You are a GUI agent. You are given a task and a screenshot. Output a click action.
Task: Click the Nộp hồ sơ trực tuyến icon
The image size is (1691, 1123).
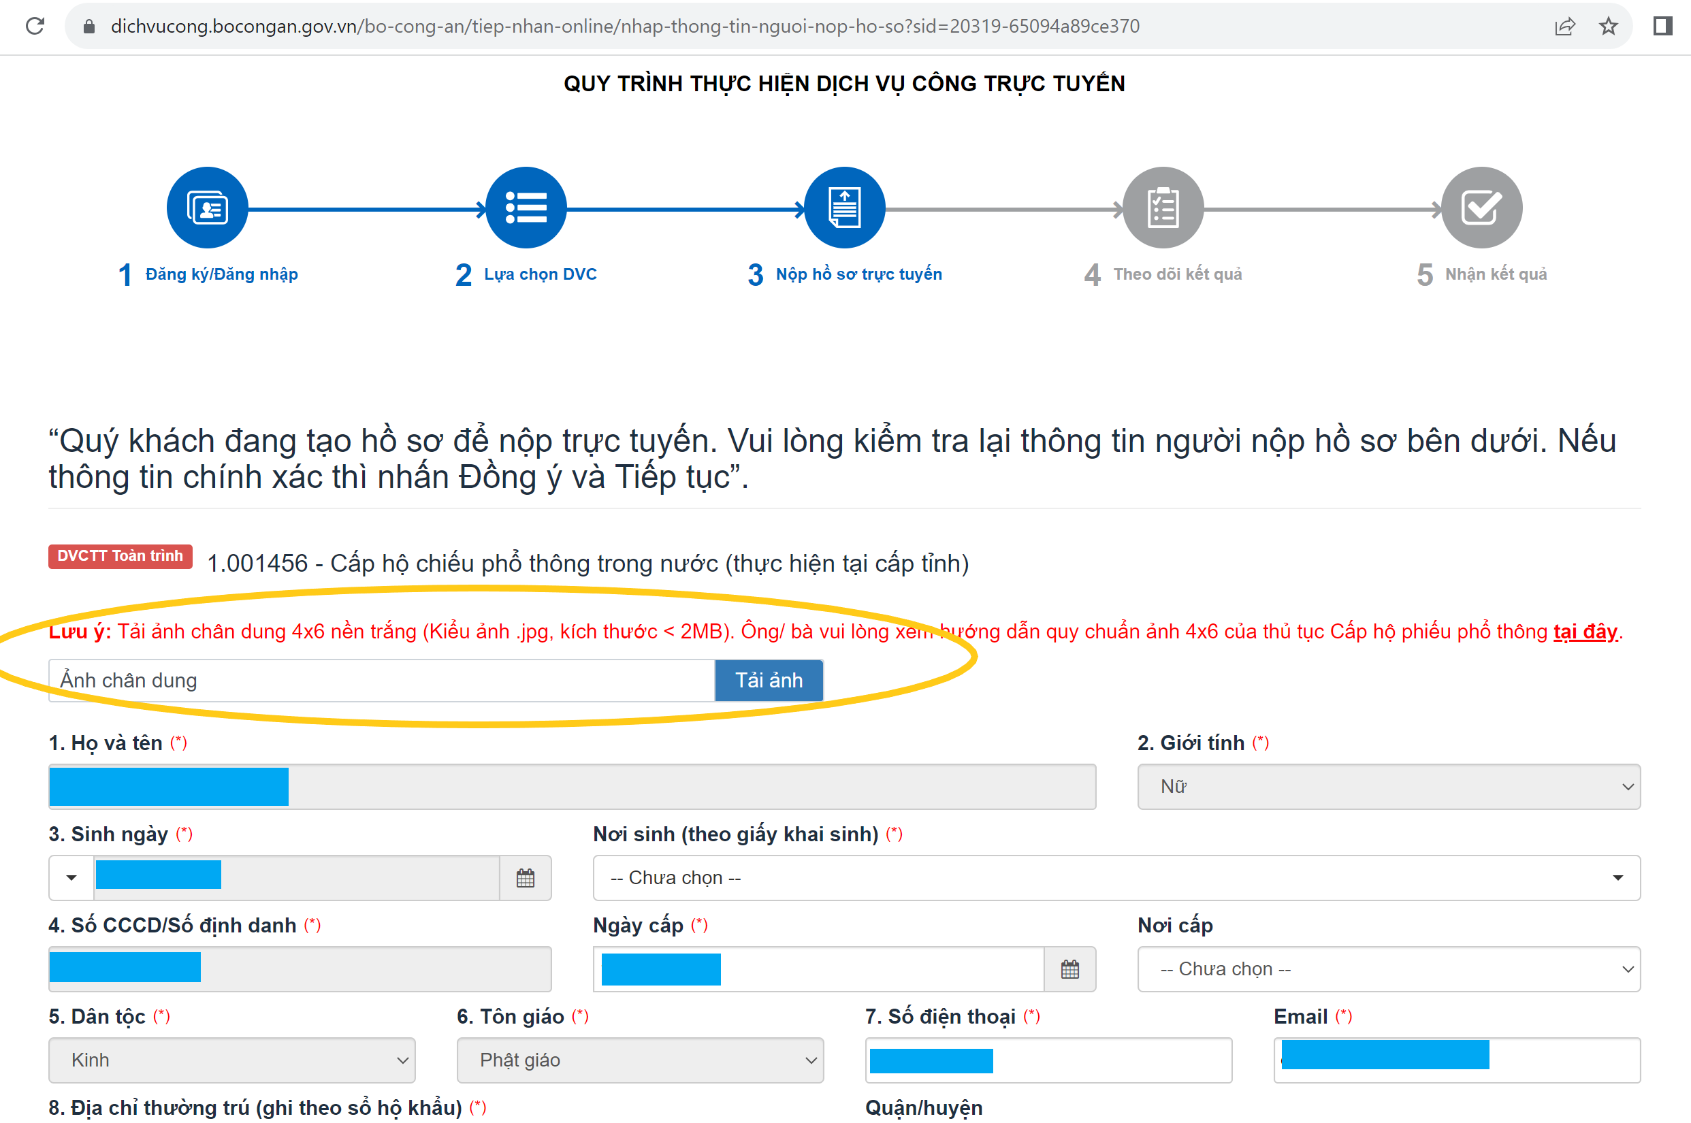pyautogui.click(x=844, y=208)
